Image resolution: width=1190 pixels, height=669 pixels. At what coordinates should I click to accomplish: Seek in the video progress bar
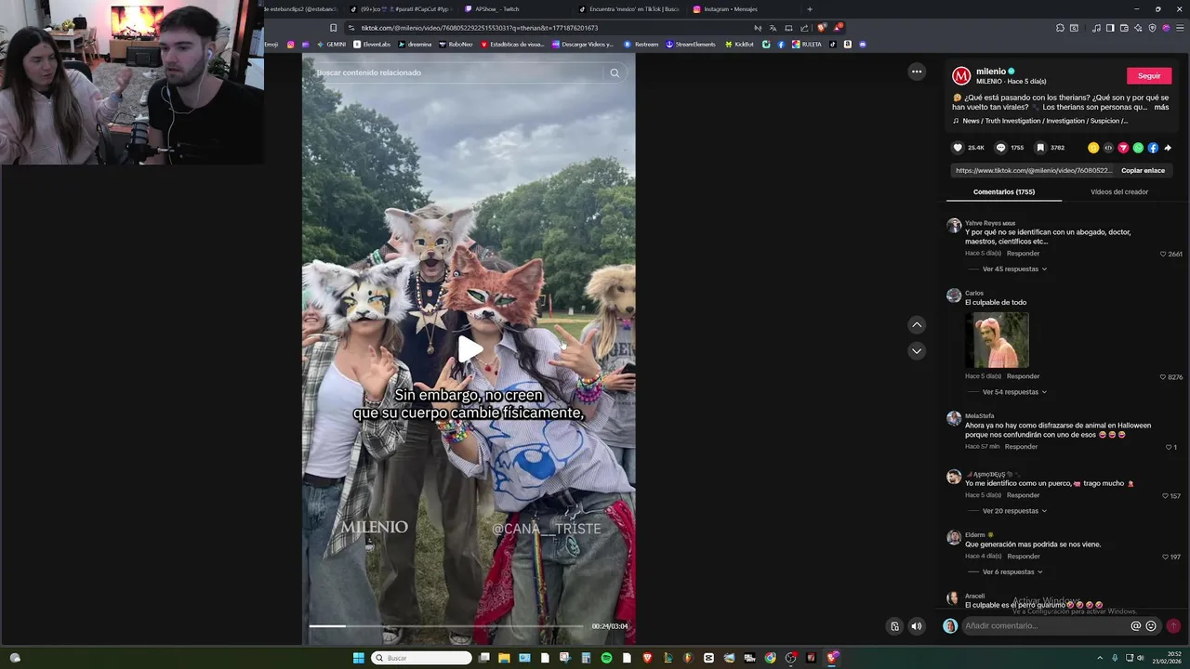coord(446,626)
